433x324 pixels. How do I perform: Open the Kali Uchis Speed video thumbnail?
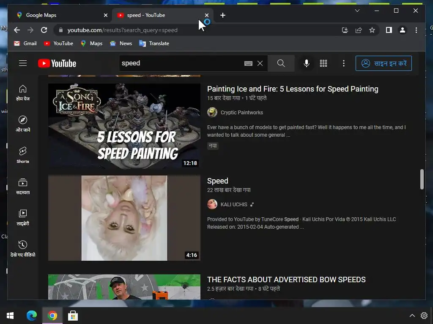[124, 218]
